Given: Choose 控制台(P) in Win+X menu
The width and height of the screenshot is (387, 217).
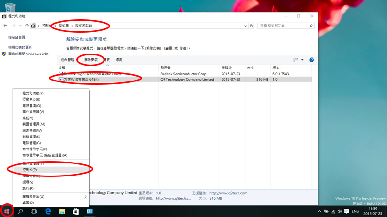Looking at the screenshot, I should [51, 170].
